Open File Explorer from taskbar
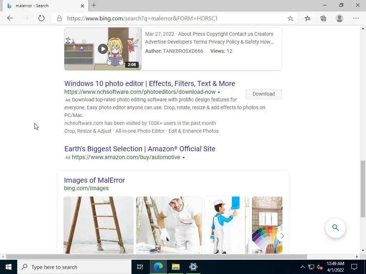Screen dimensions: 366x274 point(175,267)
